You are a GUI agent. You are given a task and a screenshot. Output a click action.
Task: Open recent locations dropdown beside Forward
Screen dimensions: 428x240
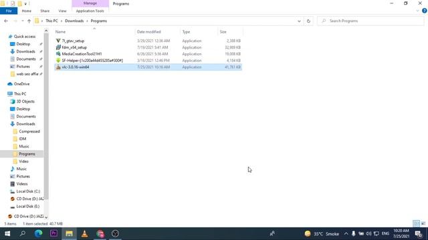(x=22, y=21)
